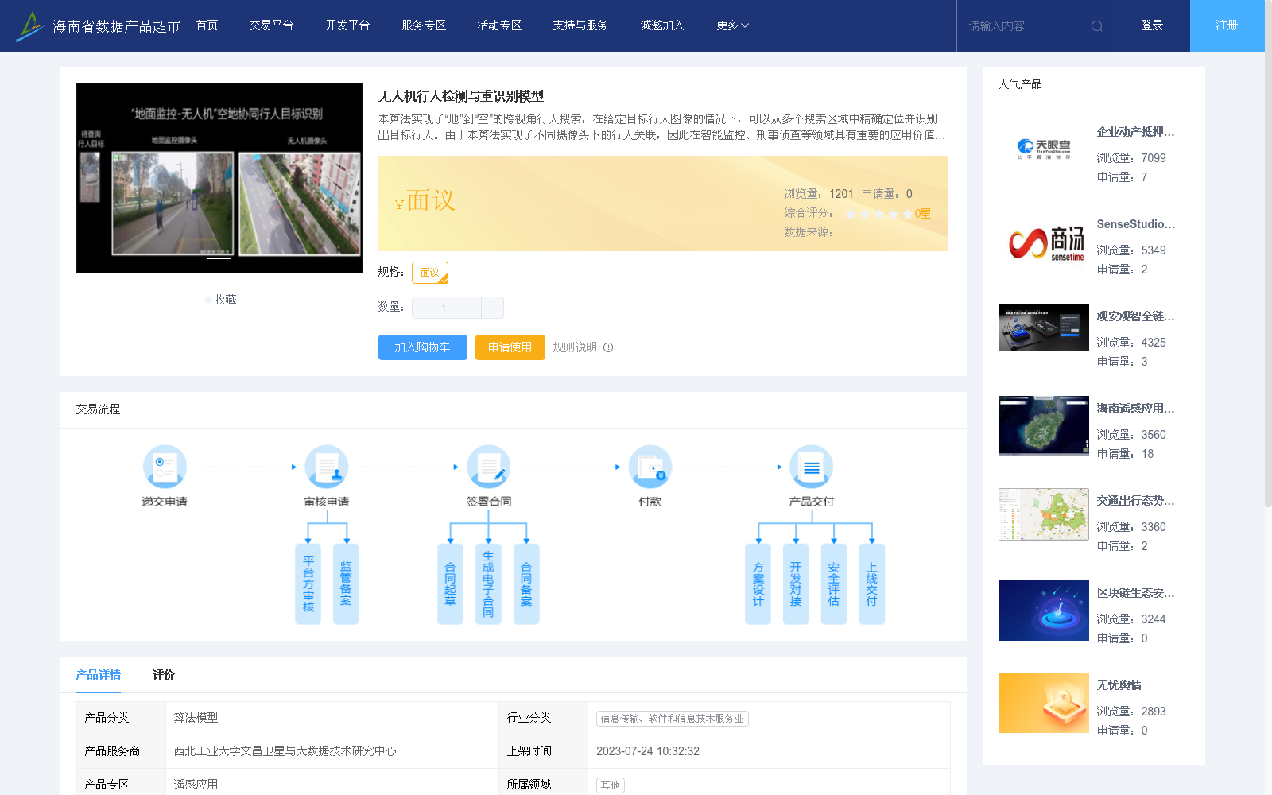Screen dimensions: 1272x795
Task: Click the 合同起草 flow box
Action: [450, 584]
